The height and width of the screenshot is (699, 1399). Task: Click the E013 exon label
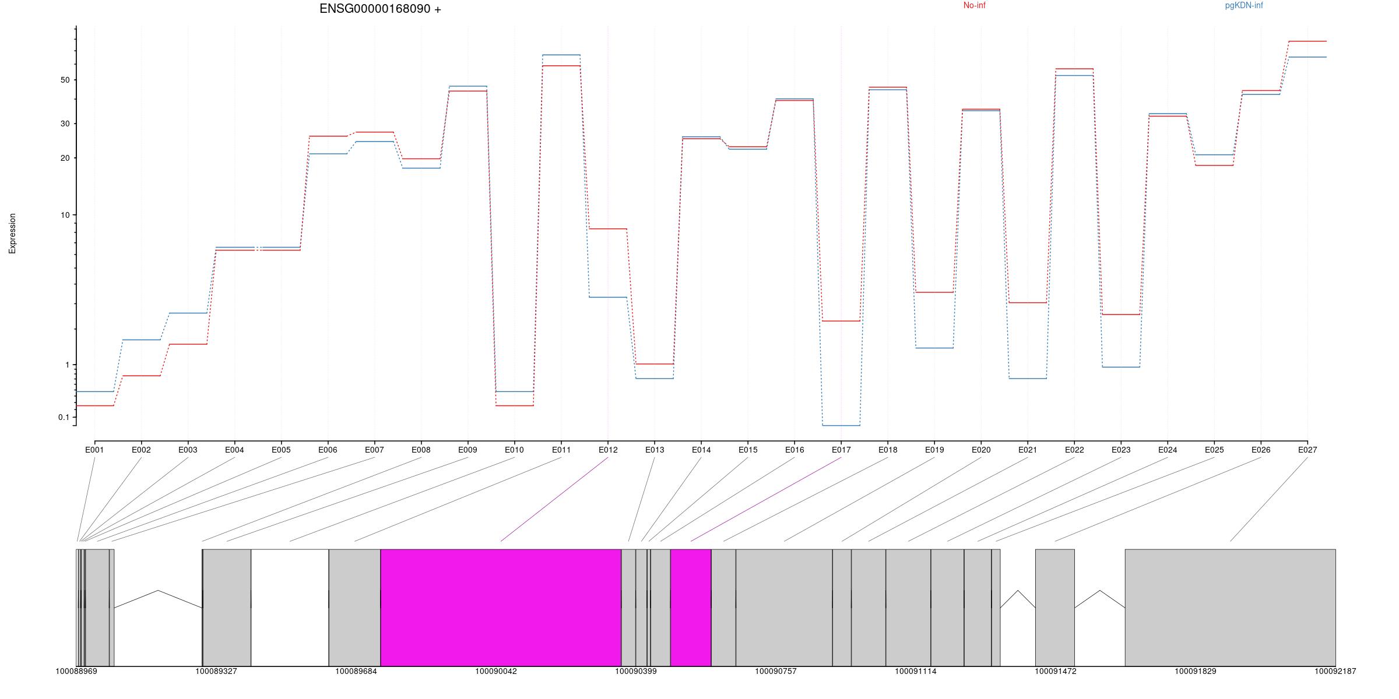[x=655, y=450]
